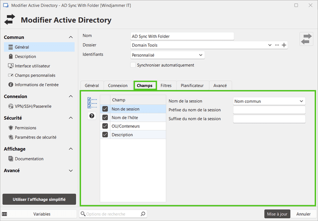
Task: Open the Nom de la session dropdown
Action: click(x=269, y=101)
